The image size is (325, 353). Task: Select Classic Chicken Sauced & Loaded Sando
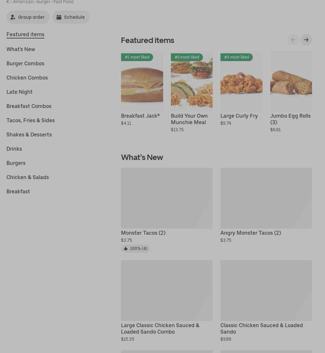266,290
